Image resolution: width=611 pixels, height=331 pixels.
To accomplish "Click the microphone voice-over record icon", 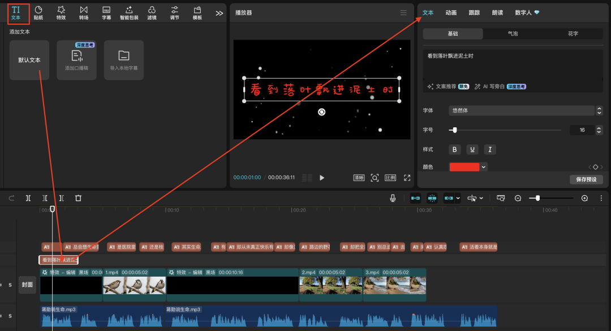I will [393, 198].
